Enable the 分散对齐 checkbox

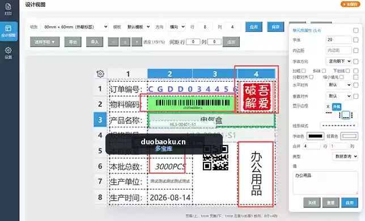pyautogui.click(x=311, y=77)
